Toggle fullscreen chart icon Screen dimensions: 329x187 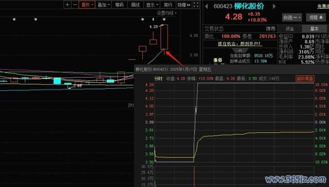196,5
